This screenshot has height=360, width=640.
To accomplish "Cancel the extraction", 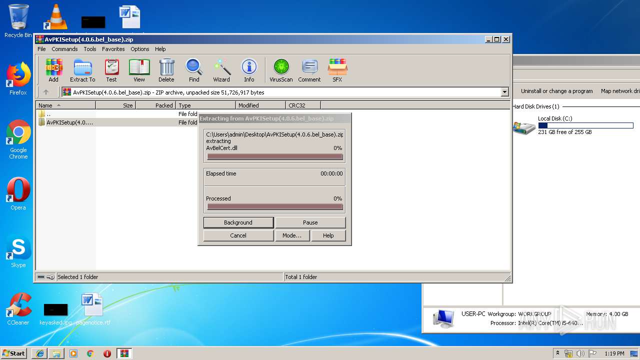I will [238, 235].
